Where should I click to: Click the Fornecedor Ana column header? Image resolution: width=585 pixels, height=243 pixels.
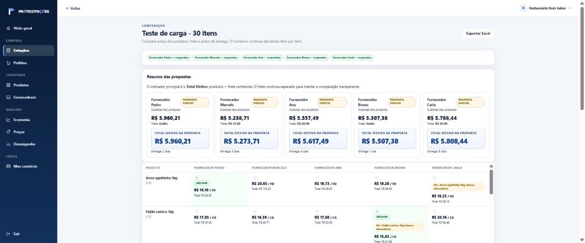pos(328,168)
